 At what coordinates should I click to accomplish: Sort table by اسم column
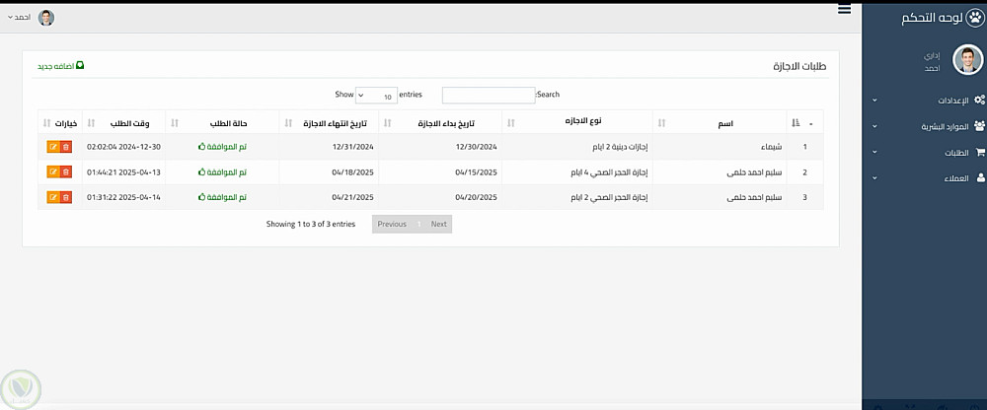click(x=724, y=123)
